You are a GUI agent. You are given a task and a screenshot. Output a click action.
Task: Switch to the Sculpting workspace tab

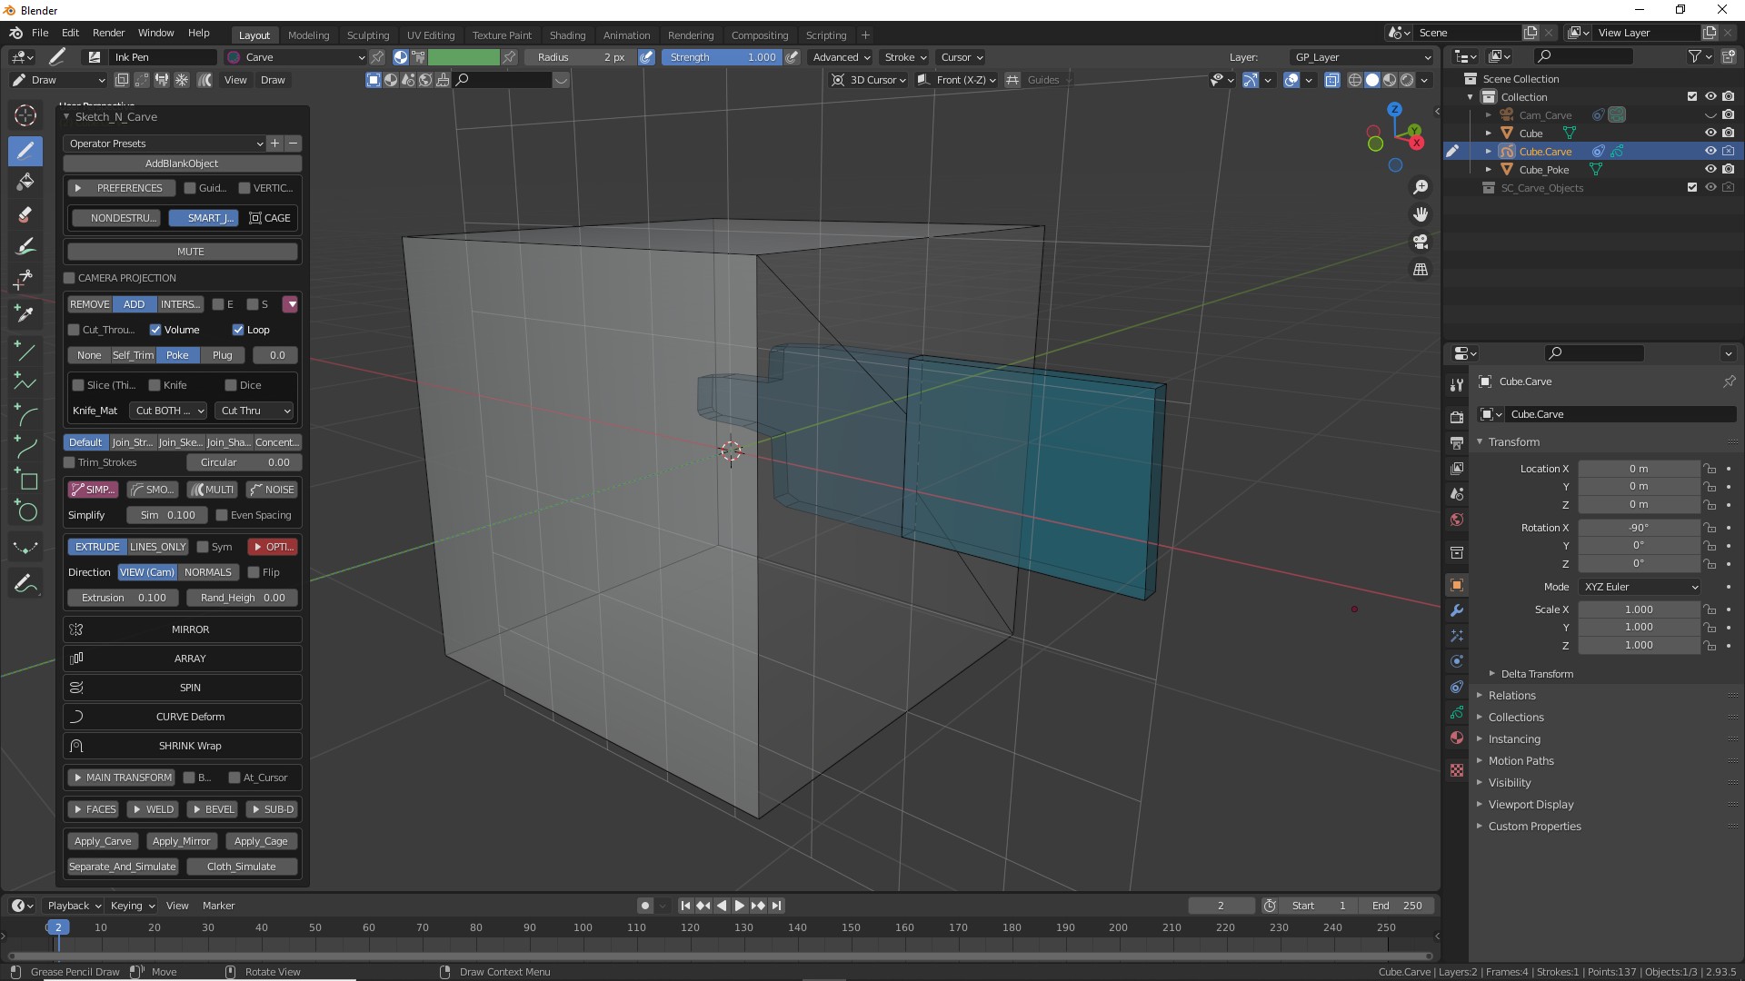[367, 35]
